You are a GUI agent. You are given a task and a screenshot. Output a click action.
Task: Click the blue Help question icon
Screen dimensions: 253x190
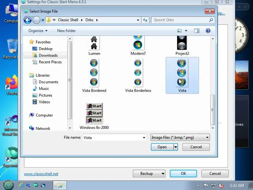(x=208, y=31)
